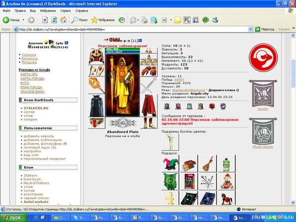Open the Справка menu
This screenshot has height=222, width=296.
coord(82,11)
